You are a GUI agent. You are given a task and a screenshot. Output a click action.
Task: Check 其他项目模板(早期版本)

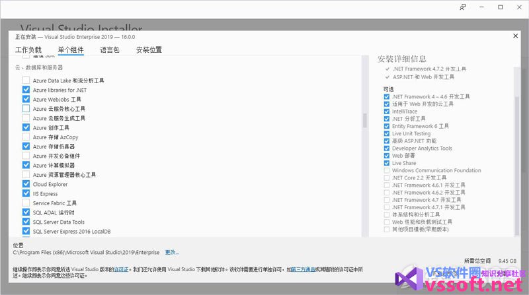tap(387, 229)
